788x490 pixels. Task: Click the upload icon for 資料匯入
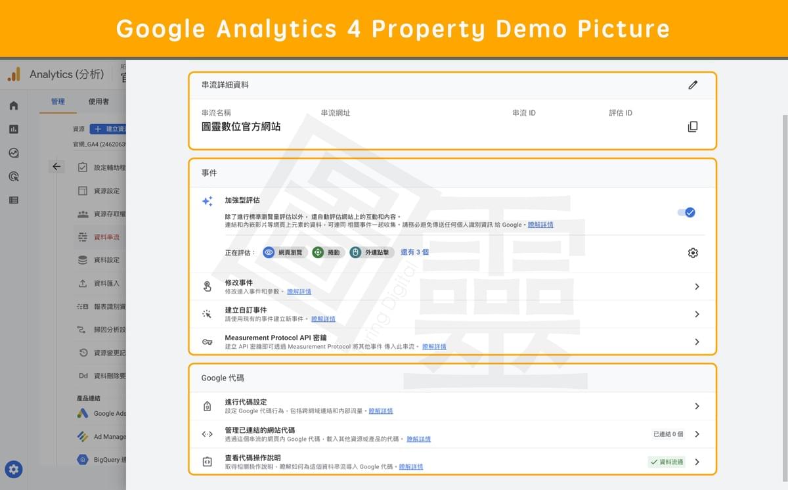(x=83, y=283)
